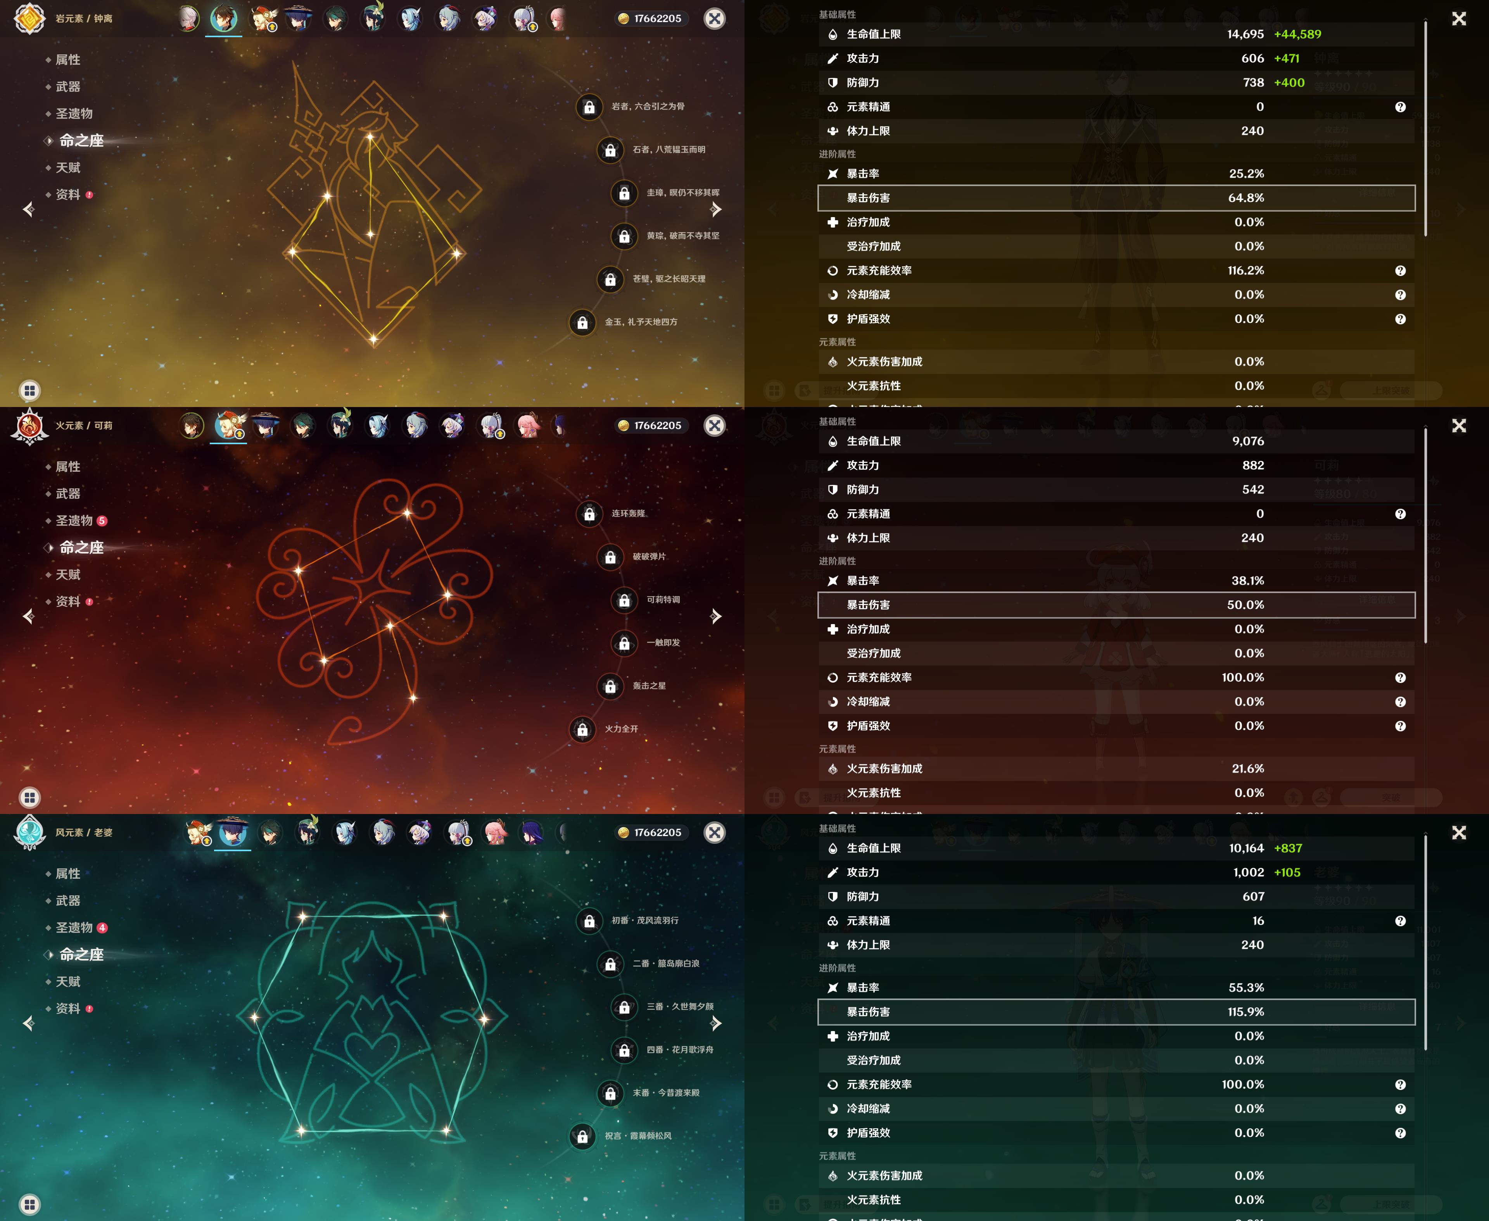Select the 可莉特调 lock icon
The height and width of the screenshot is (1221, 1489).
coord(624,600)
